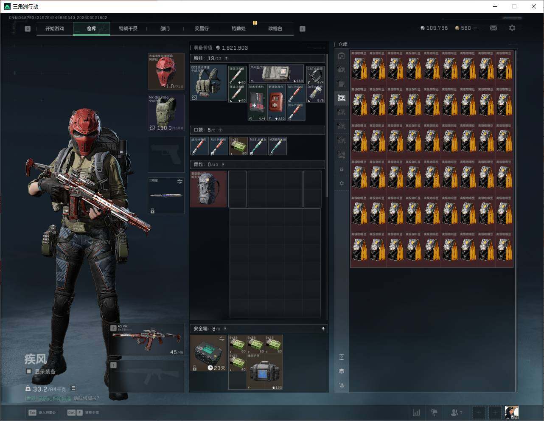This screenshot has width=544, height=421.
Task: Select the heavy backpack item
Action: coord(208,189)
